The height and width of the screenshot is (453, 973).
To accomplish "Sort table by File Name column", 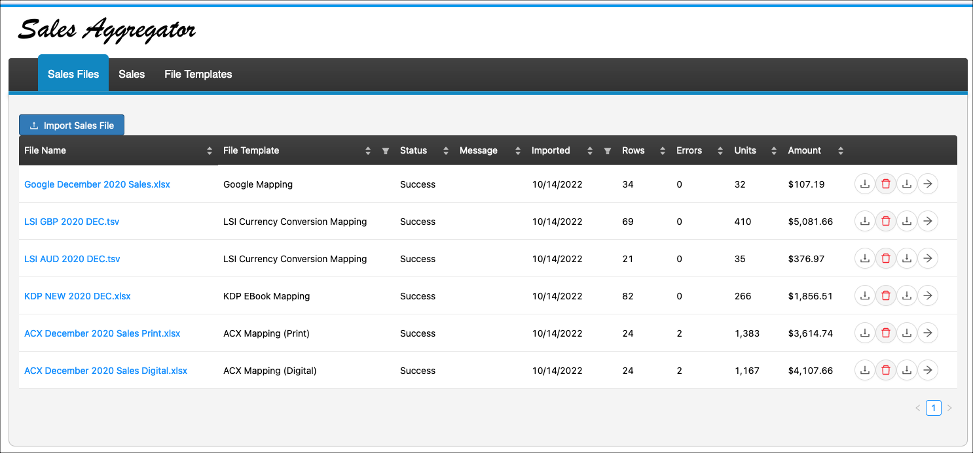I will click(210, 151).
